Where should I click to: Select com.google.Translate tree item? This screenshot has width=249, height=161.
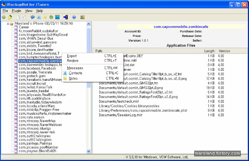35,72
